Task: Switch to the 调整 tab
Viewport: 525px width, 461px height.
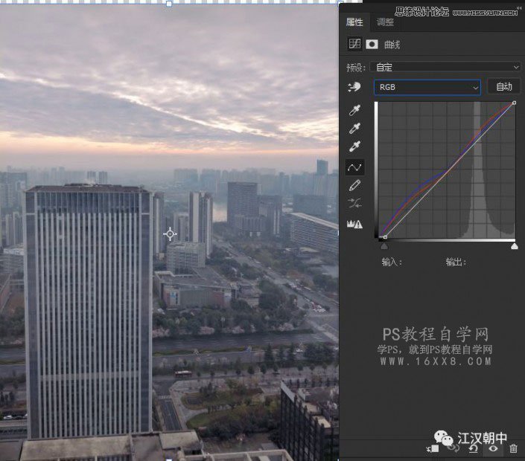Action: (x=385, y=22)
